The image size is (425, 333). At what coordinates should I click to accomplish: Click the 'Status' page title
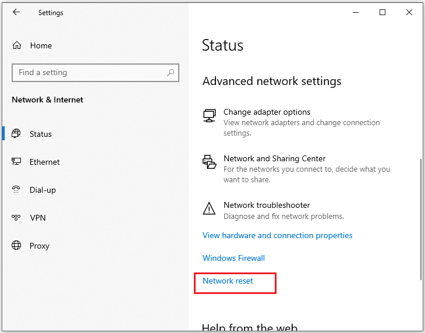point(222,45)
